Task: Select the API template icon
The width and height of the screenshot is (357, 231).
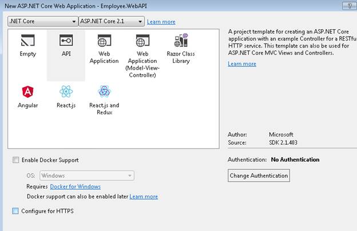Action: click(x=66, y=40)
